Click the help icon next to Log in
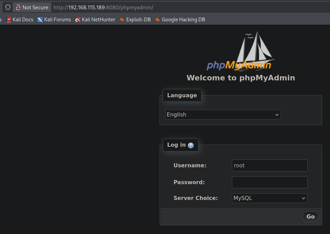 [191, 145]
